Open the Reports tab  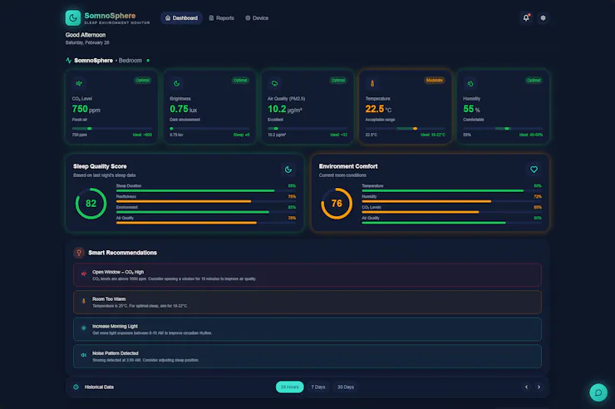(222, 18)
